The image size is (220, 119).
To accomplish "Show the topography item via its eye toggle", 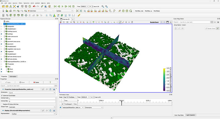I will click(1, 26).
